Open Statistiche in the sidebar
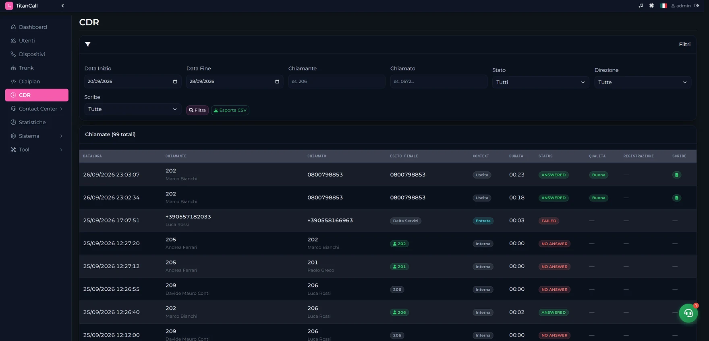The height and width of the screenshot is (341, 709). click(x=37, y=122)
